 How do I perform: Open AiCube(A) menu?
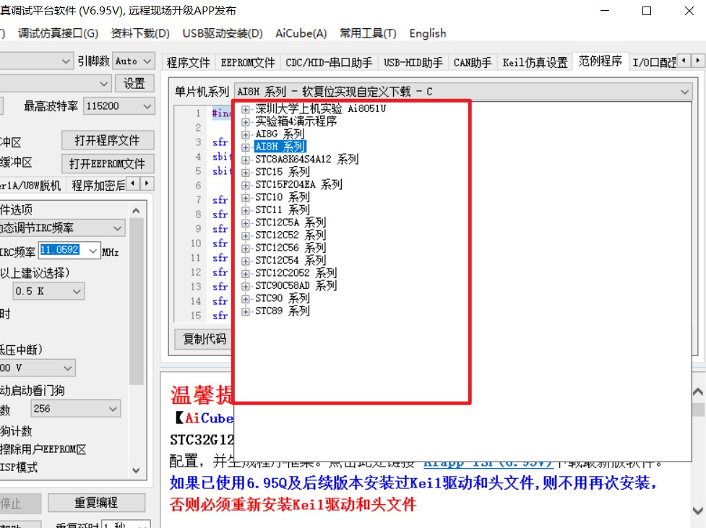[301, 33]
